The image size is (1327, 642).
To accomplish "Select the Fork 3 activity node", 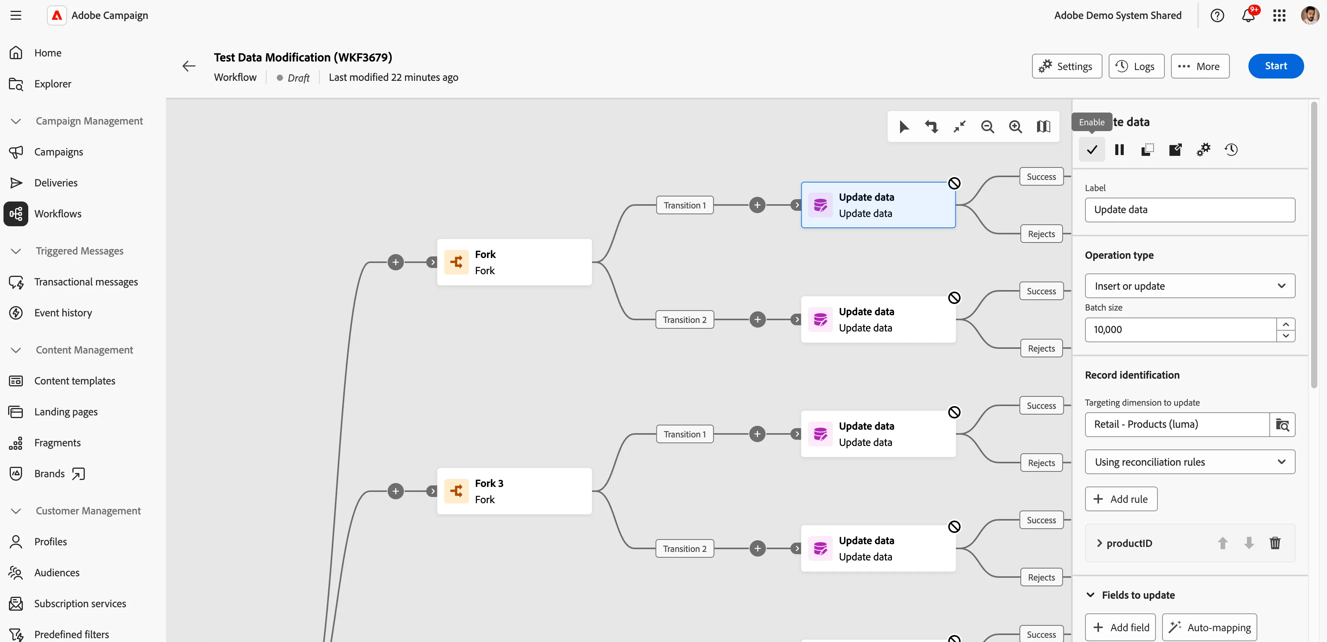I will [x=514, y=491].
